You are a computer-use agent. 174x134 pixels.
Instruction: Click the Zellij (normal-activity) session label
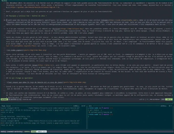coord(12,131)
